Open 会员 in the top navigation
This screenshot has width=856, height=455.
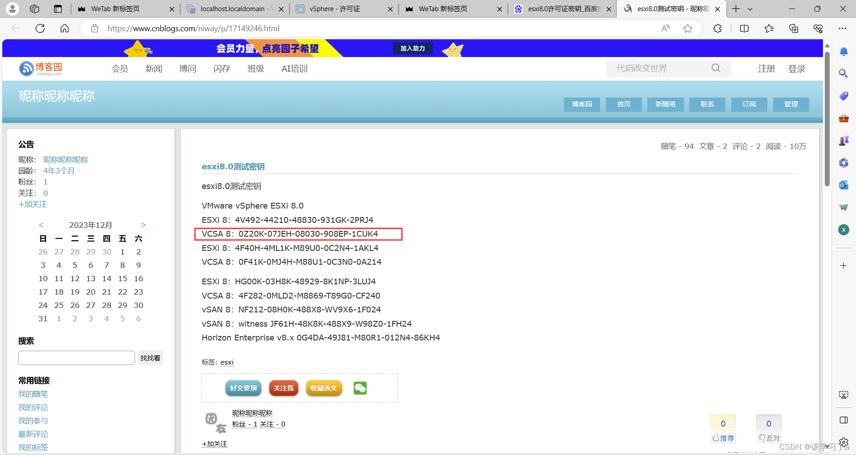click(120, 69)
